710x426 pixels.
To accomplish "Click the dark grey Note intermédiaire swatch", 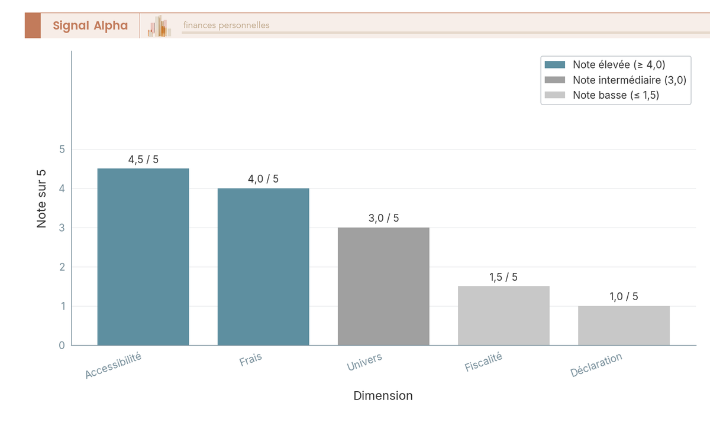I will [555, 80].
